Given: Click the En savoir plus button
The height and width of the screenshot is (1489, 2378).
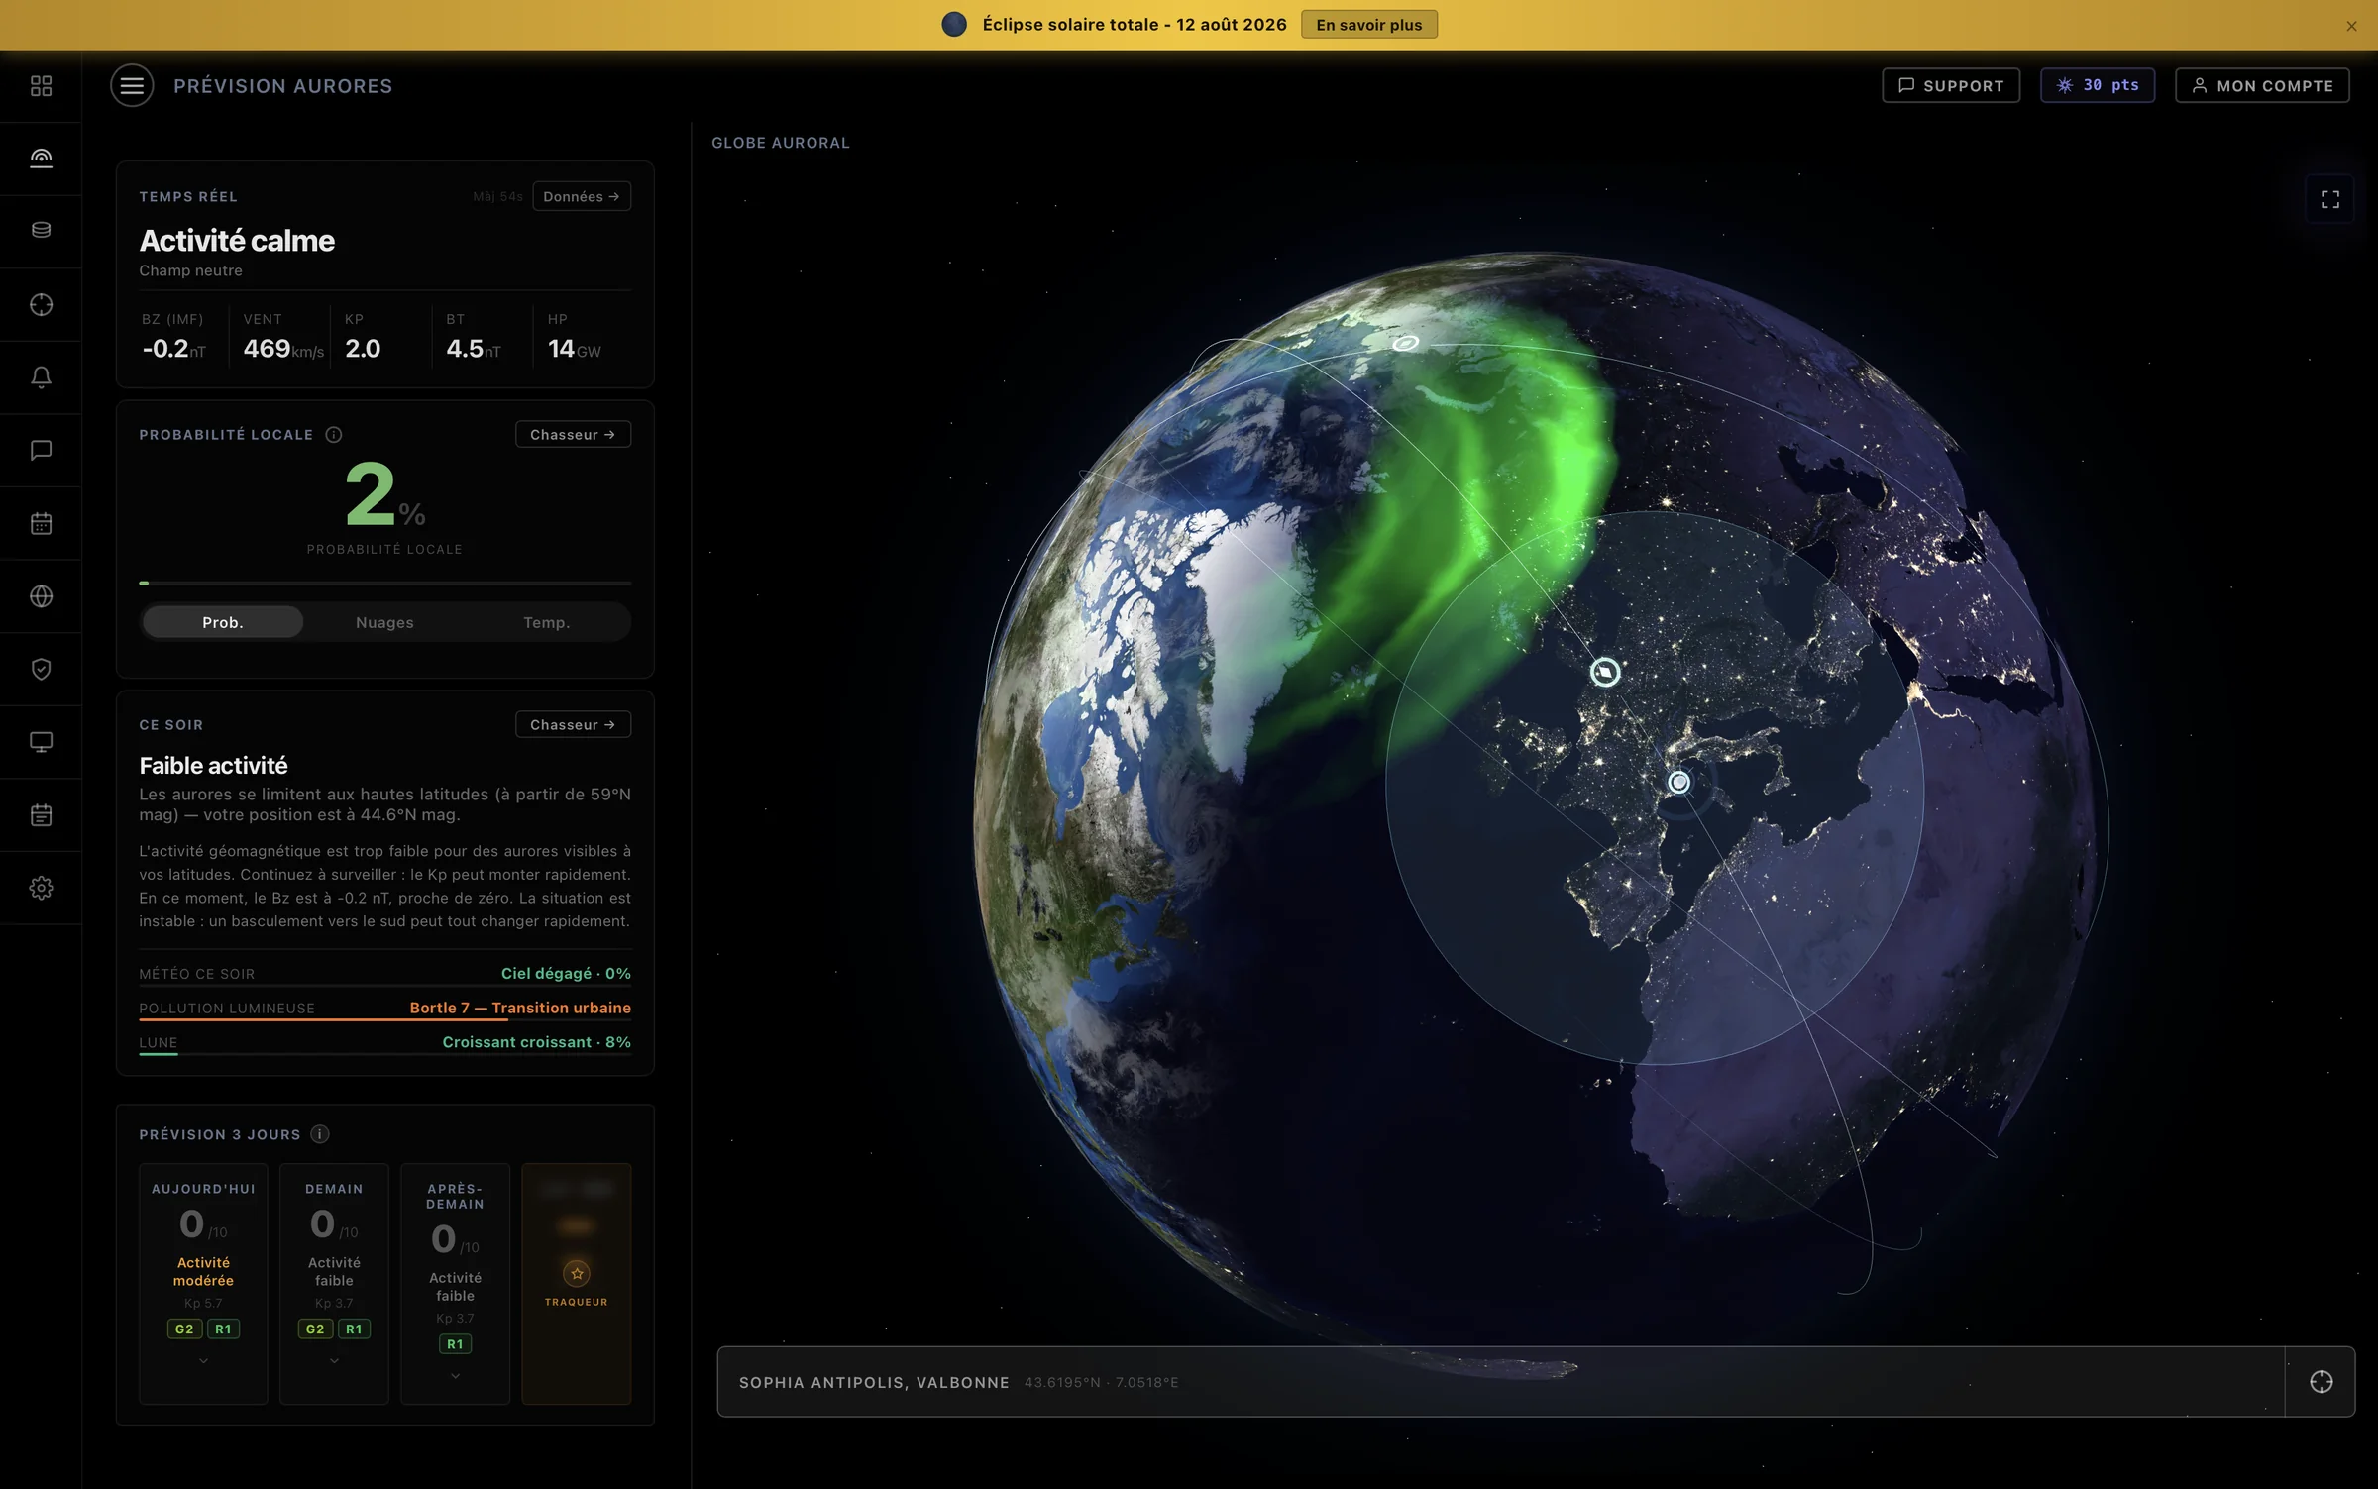Looking at the screenshot, I should [x=1368, y=24].
